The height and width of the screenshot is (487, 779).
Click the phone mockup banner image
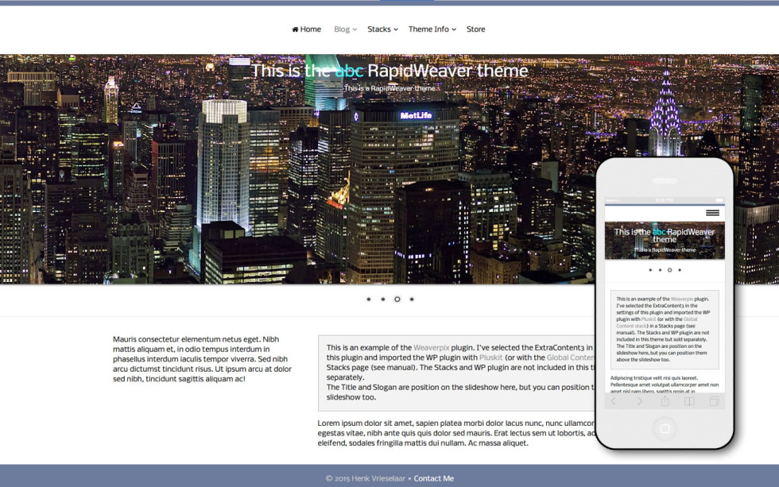[665, 240]
